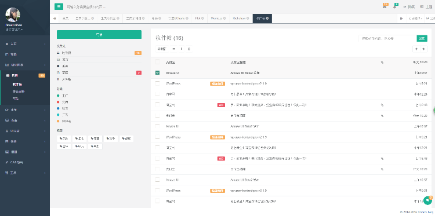Go to next mail page with right arrow
Screen dimensions: 435x216
coord(423,49)
